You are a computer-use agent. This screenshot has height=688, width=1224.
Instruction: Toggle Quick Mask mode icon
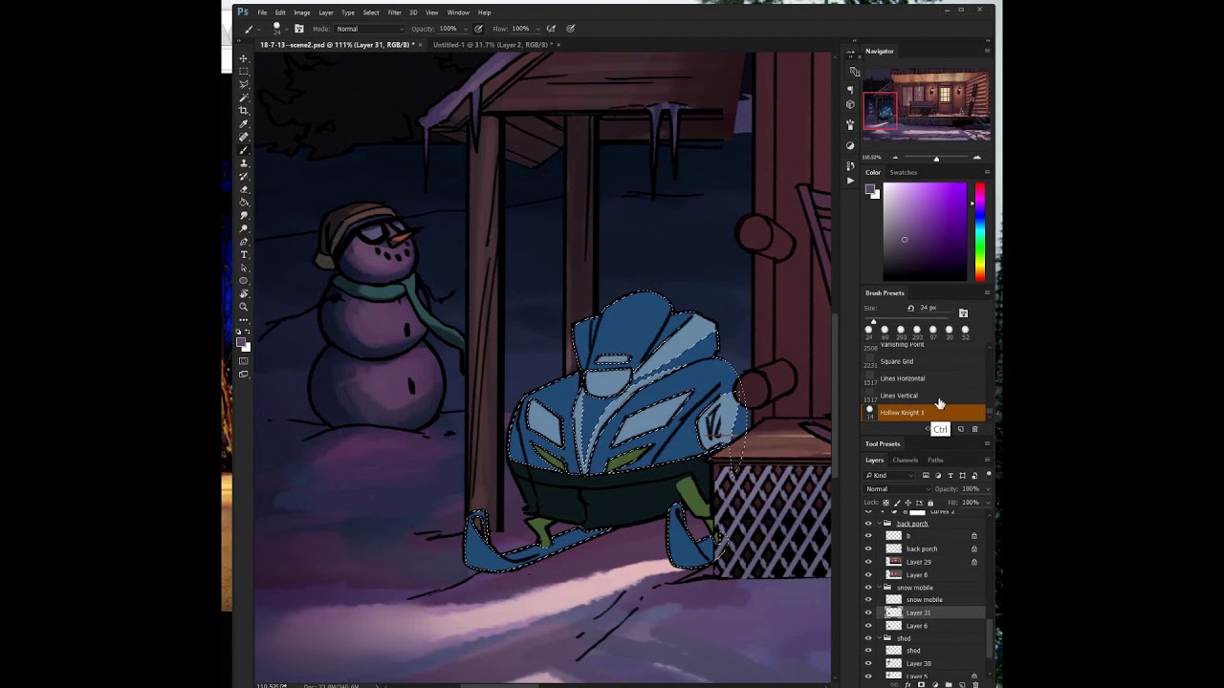point(243,360)
